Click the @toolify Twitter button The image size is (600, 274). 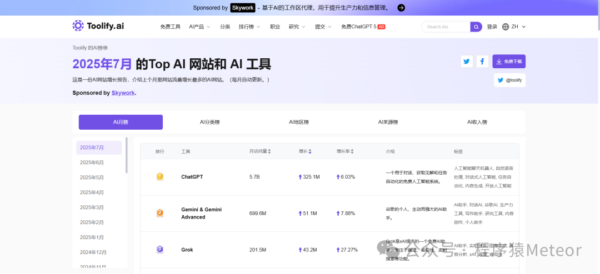[509, 80]
